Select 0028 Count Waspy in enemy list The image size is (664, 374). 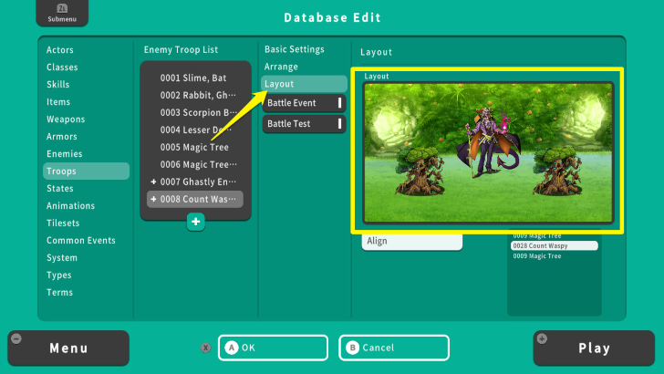point(554,245)
